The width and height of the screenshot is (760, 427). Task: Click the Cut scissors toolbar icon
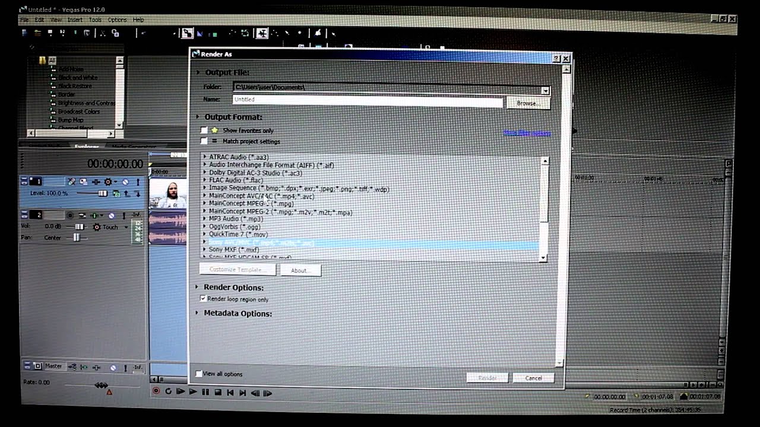click(x=103, y=33)
